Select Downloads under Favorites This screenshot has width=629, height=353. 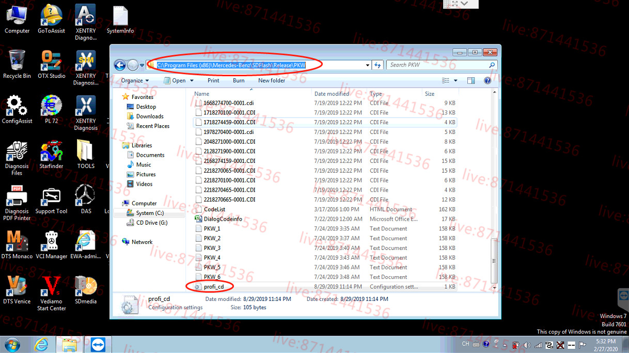tap(150, 116)
